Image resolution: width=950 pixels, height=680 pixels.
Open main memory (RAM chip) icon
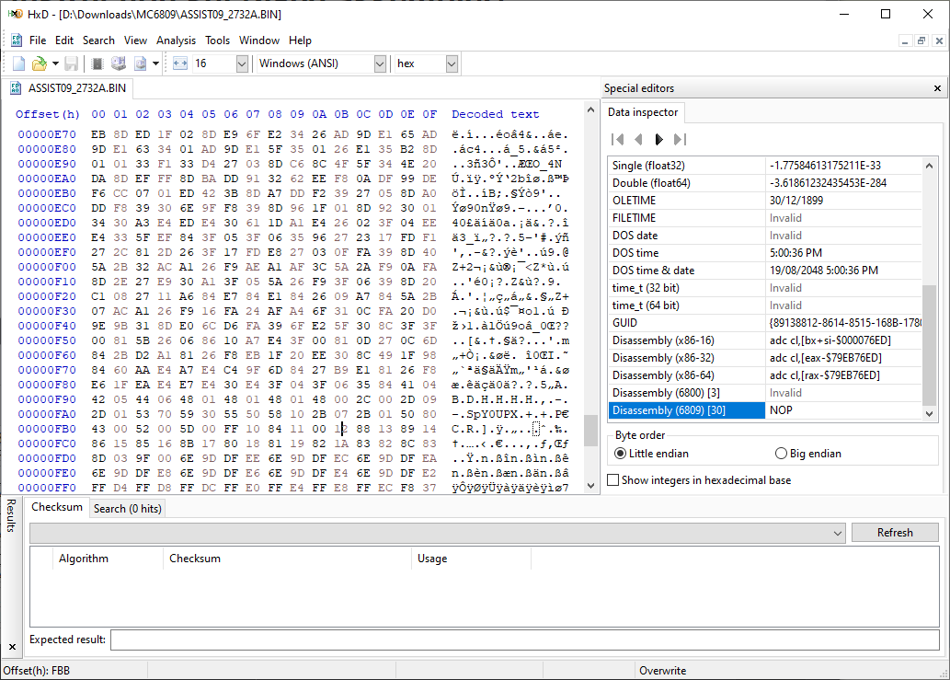[97, 63]
